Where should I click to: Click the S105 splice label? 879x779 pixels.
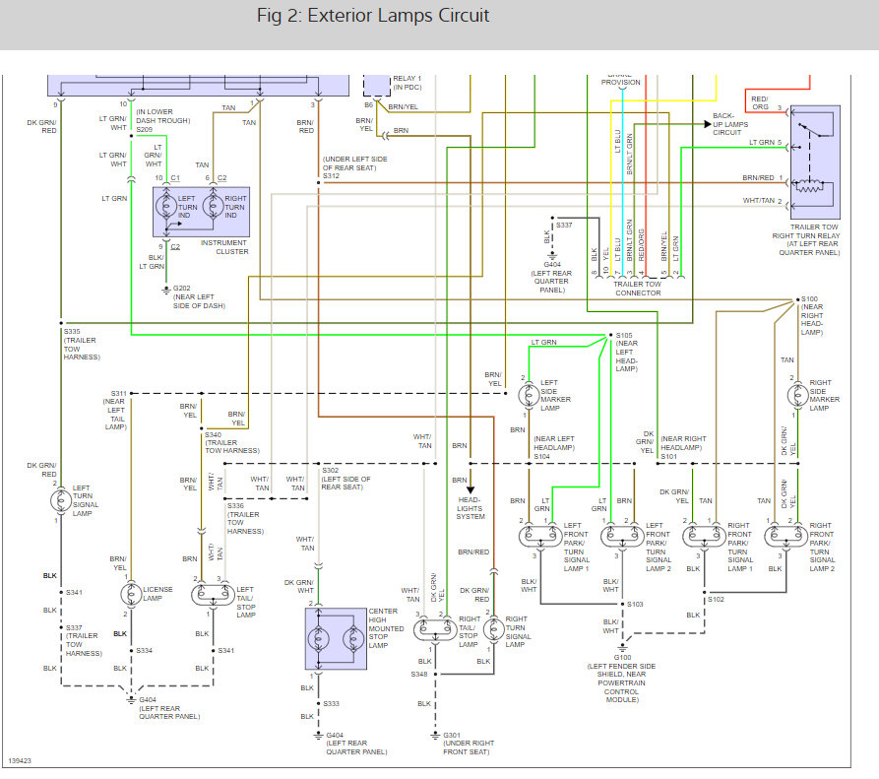624,336
